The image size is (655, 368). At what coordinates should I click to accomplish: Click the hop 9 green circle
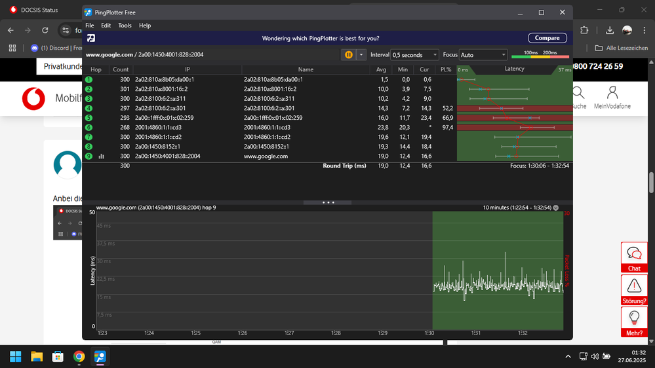[89, 156]
